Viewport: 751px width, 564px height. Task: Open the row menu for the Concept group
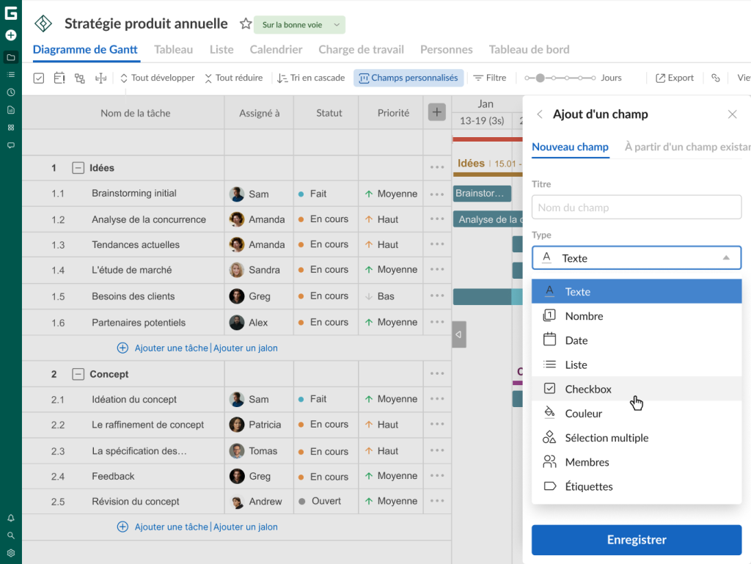pos(437,373)
